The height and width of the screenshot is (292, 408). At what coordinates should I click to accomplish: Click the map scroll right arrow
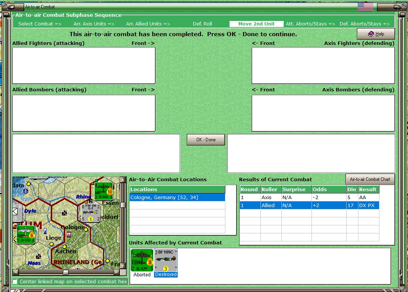click(116, 272)
